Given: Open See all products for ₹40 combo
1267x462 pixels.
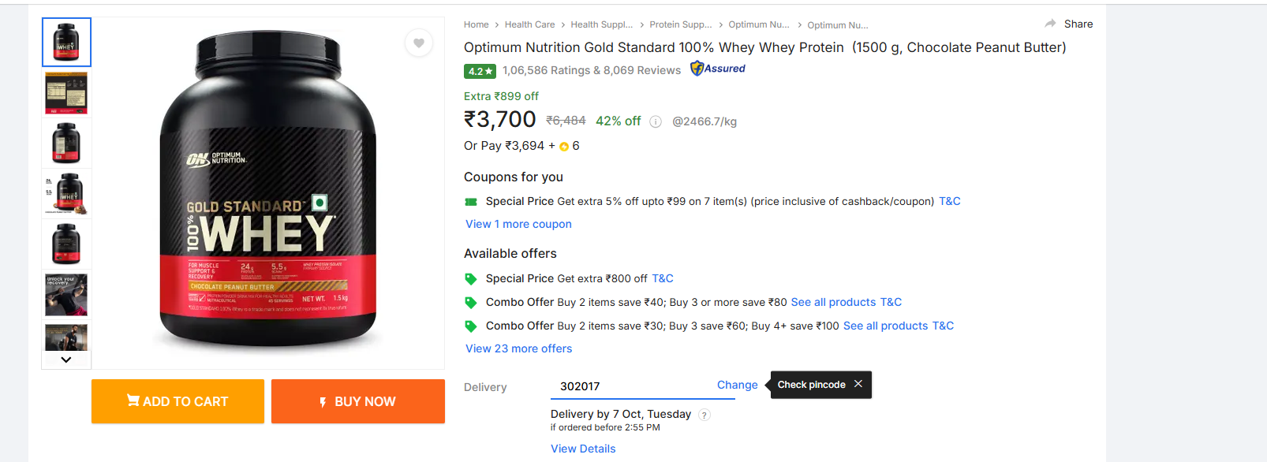Looking at the screenshot, I should [x=833, y=302].
